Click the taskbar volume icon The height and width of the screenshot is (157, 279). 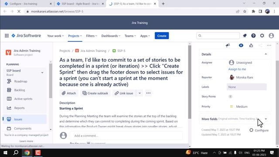241,153
